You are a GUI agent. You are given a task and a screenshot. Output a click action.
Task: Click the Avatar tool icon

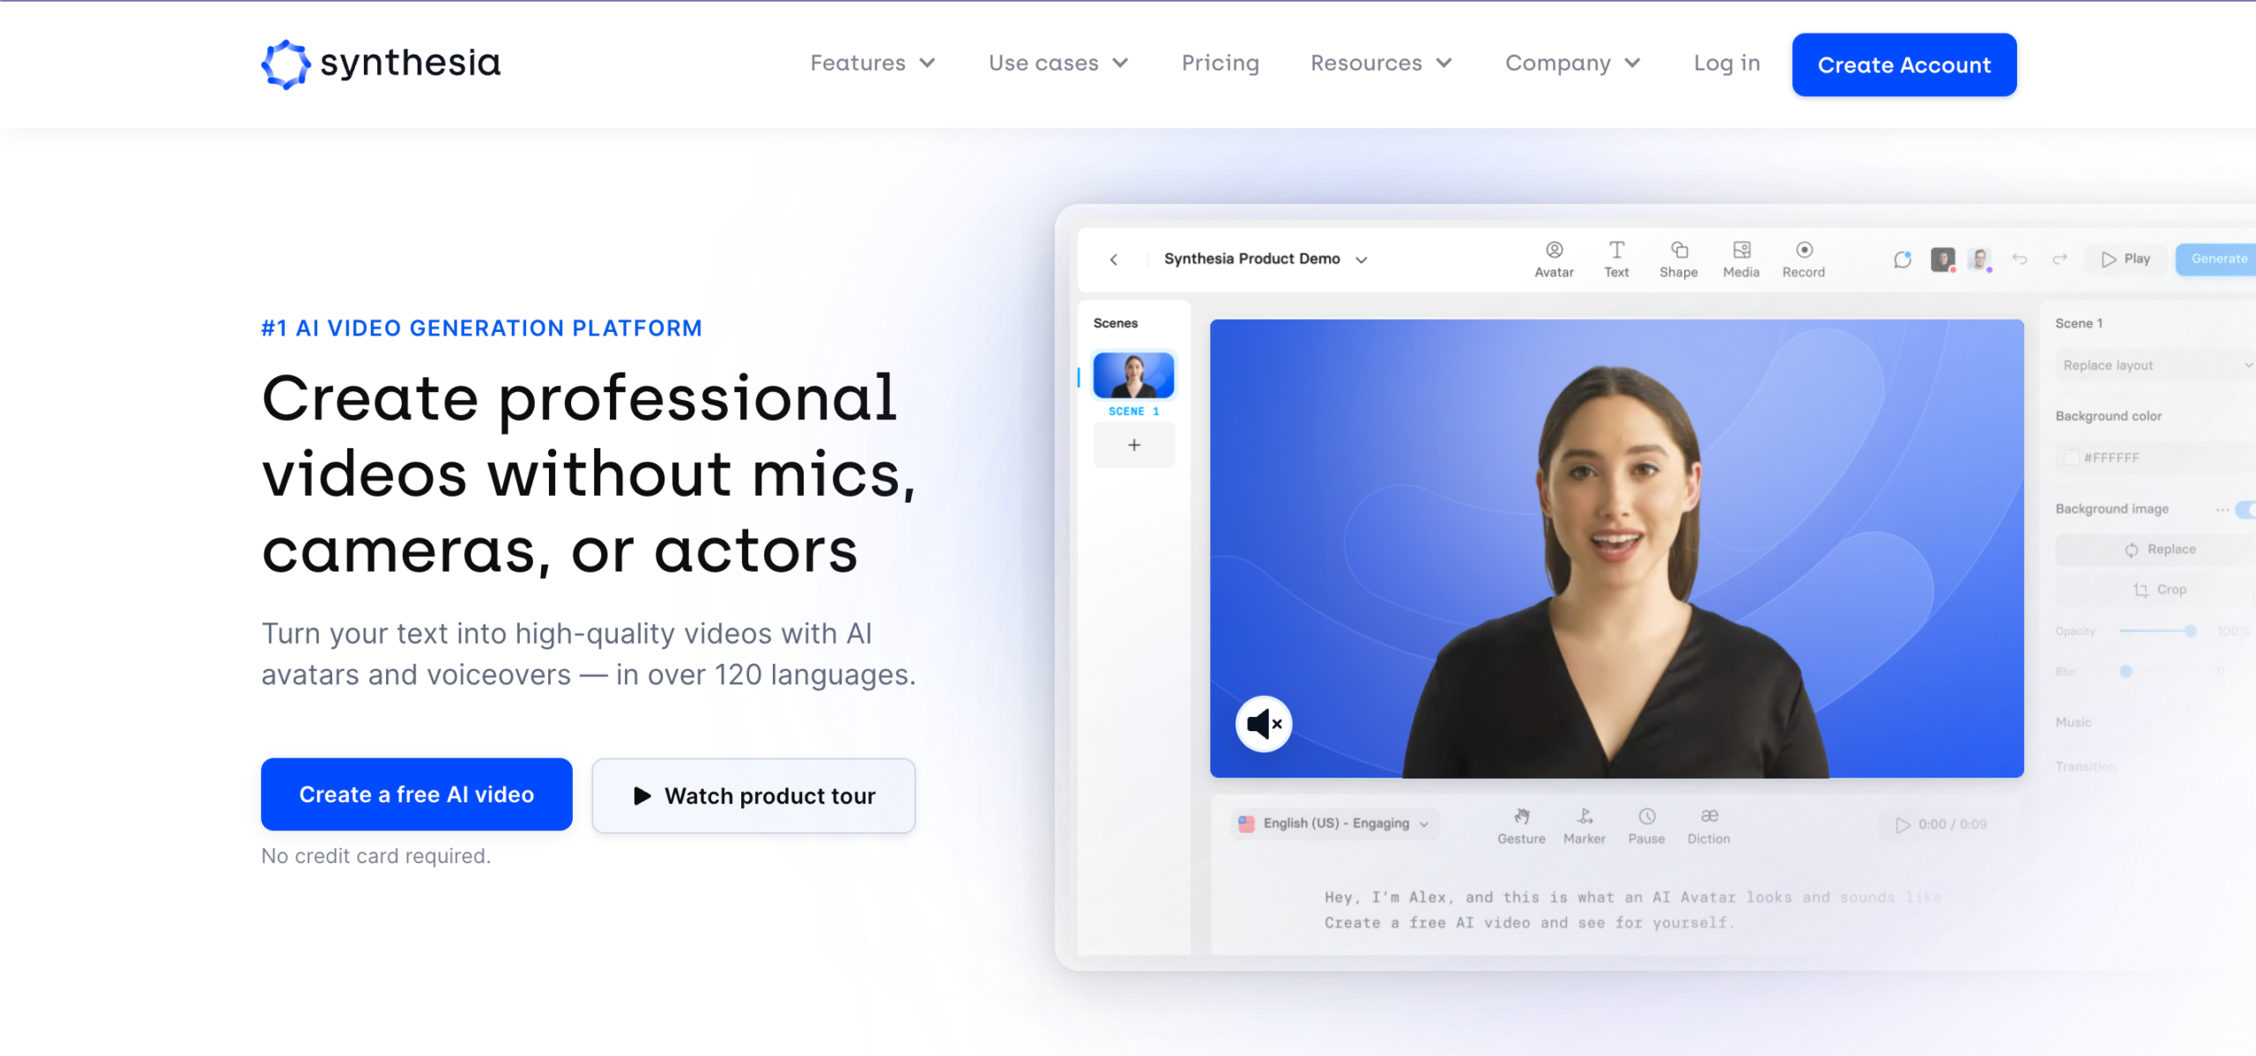pos(1554,251)
